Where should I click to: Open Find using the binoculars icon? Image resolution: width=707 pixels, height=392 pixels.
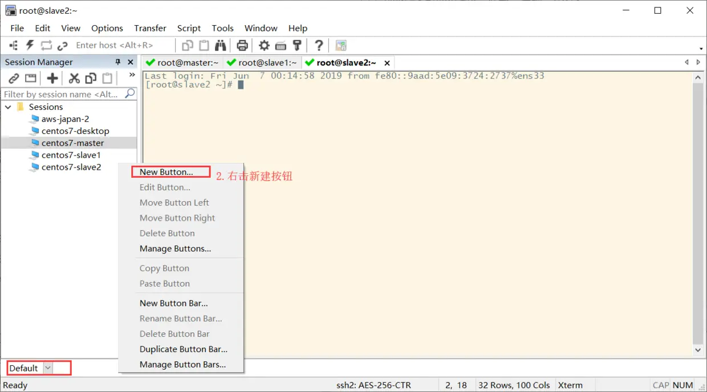pos(220,46)
